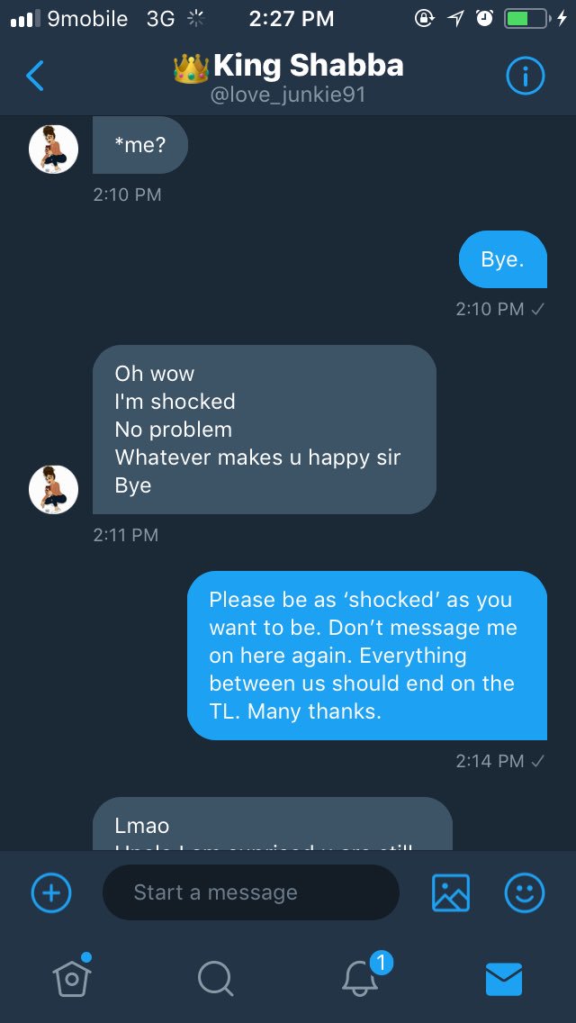The height and width of the screenshot is (1023, 576).
Task: Tap the 'Oh wow I'm shocked' message bubble
Action: [264, 430]
